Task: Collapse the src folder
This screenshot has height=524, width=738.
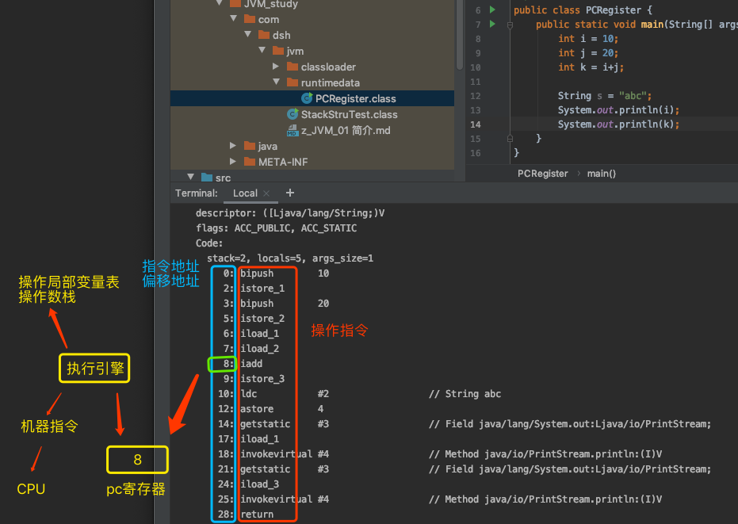Action: [x=190, y=177]
